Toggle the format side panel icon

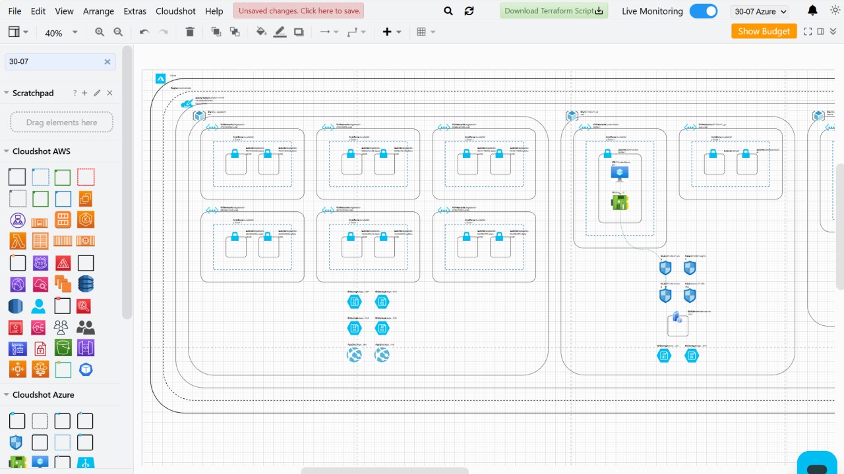tap(821, 31)
